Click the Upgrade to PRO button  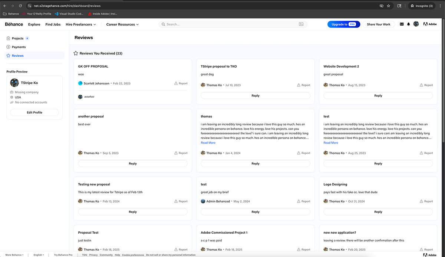coord(343,24)
